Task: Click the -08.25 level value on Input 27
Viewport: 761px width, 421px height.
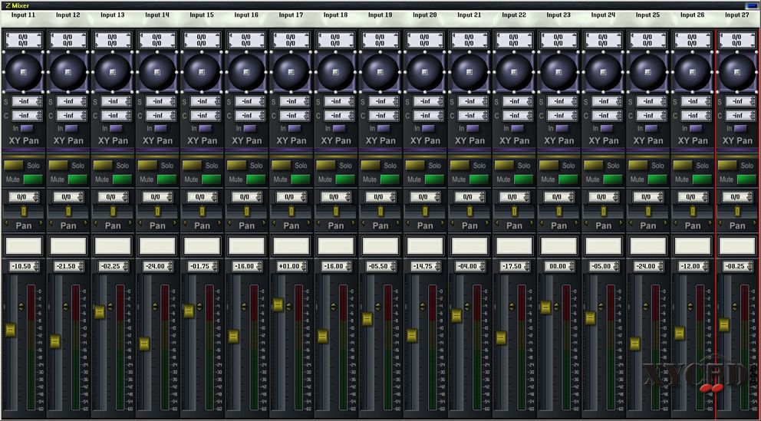Action: pos(735,267)
